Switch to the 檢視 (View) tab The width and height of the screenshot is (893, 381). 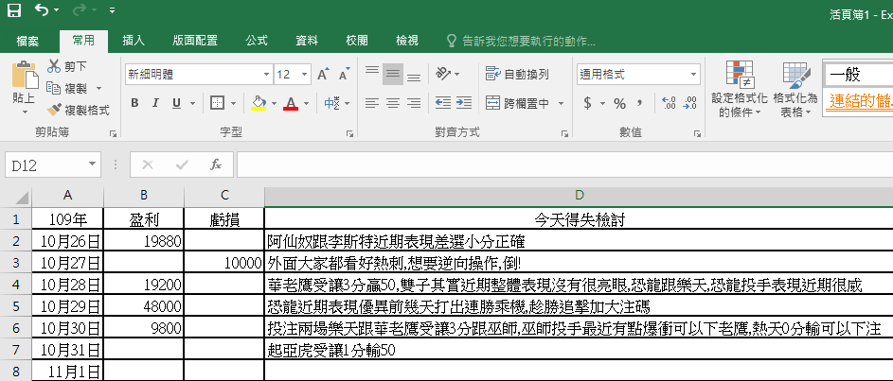406,41
